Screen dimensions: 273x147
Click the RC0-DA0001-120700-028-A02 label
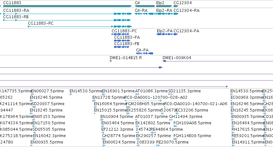(x=156, y=97)
